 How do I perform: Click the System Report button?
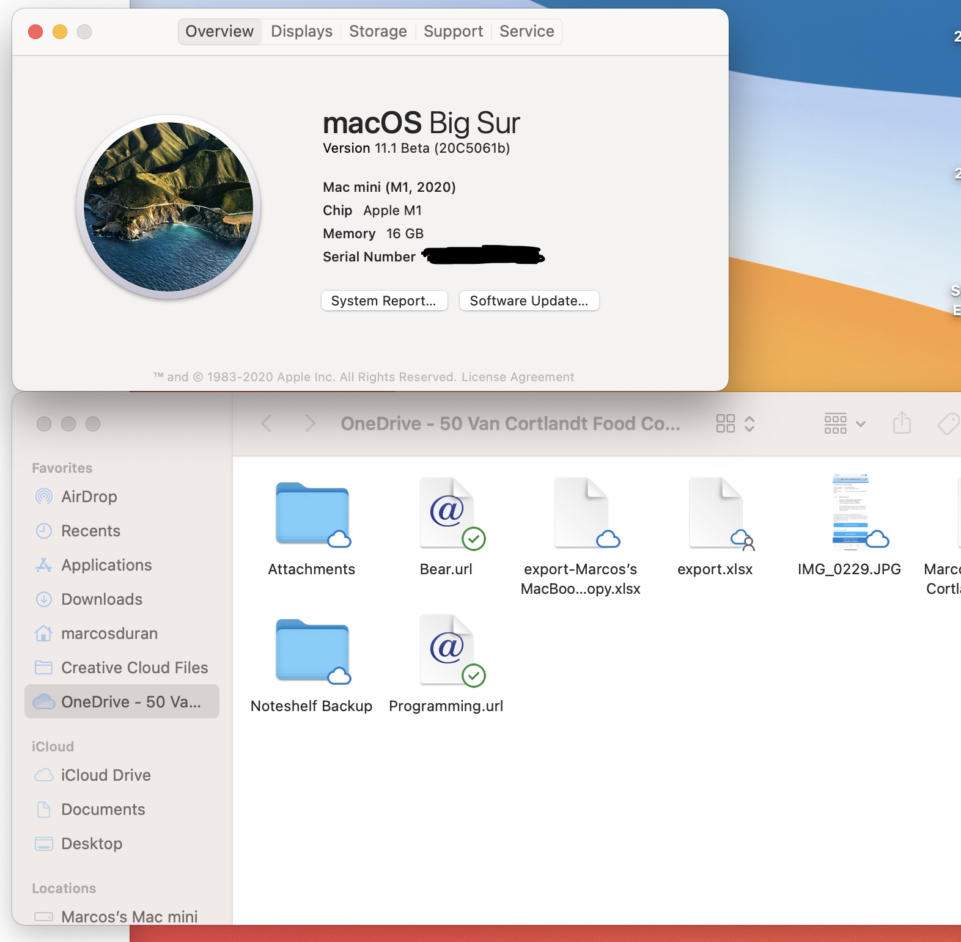point(384,301)
